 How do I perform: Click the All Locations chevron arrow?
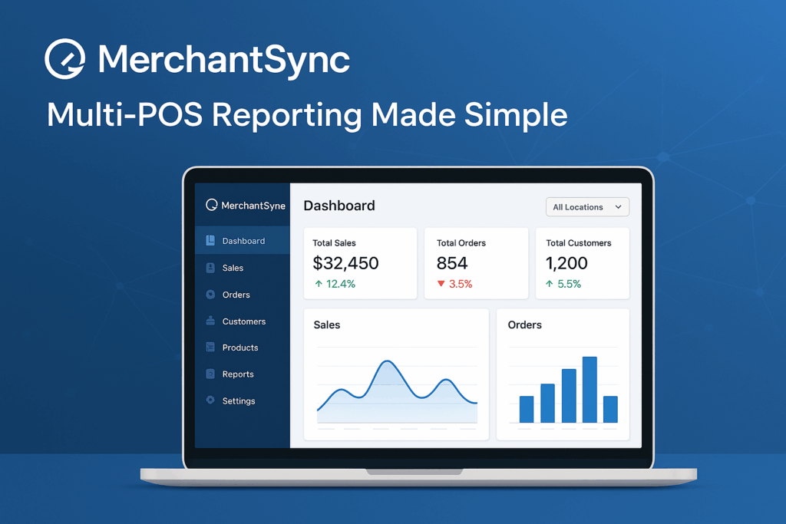tap(618, 207)
